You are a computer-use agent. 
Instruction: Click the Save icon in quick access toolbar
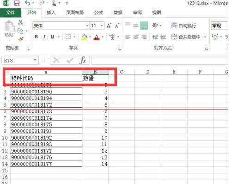click(x=17, y=3)
